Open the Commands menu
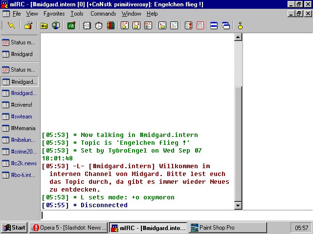The width and height of the screenshot is (313, 234). point(103,14)
